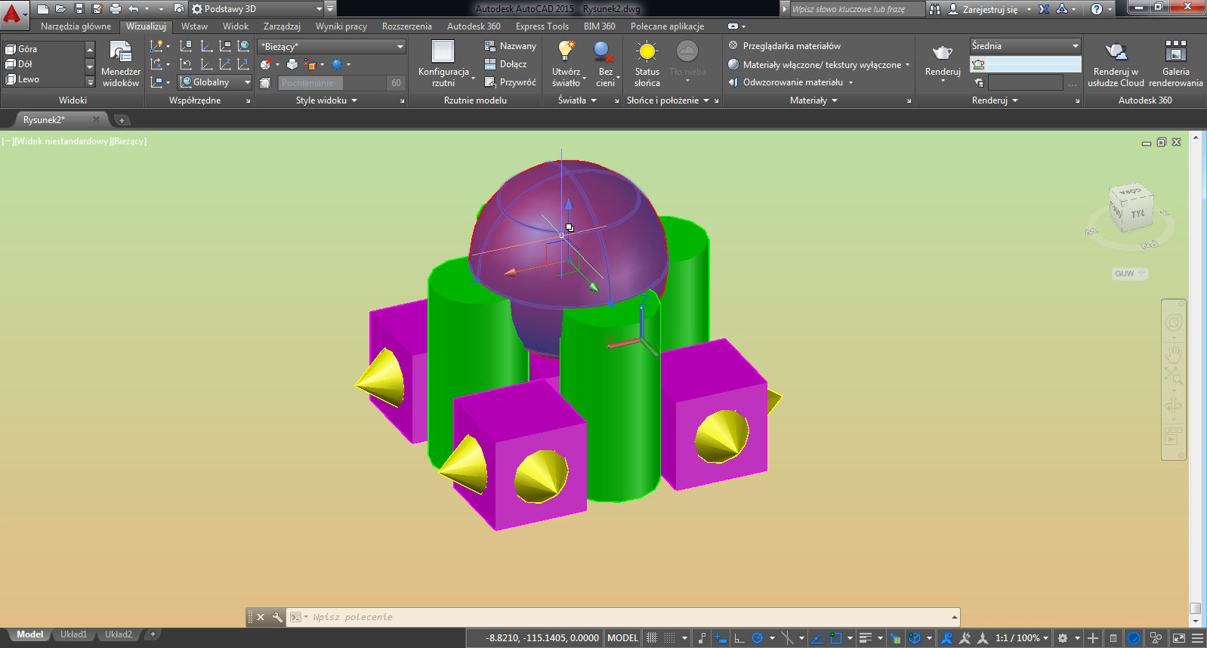Click the render progress bar
Image resolution: width=1207 pixels, height=648 pixels.
tap(1034, 65)
